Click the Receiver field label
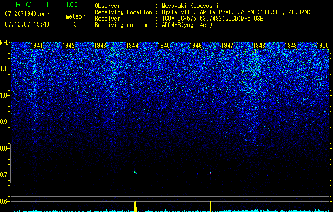Viewport: 333px width, 212px height. click(x=107, y=19)
